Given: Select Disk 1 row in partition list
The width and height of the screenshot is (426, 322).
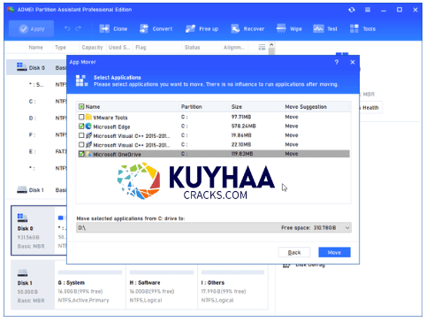Looking at the screenshot, I should (36, 190).
